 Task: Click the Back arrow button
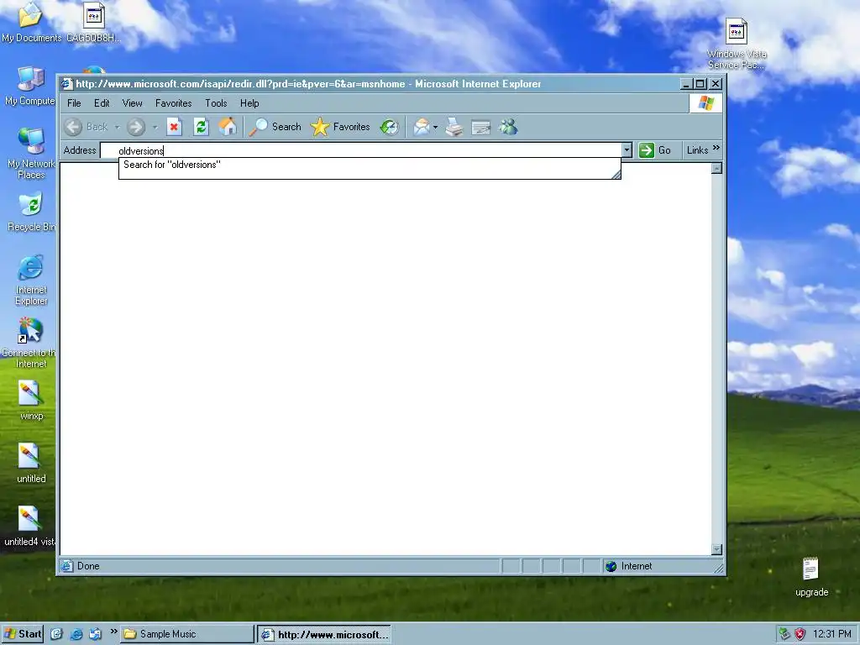point(73,128)
